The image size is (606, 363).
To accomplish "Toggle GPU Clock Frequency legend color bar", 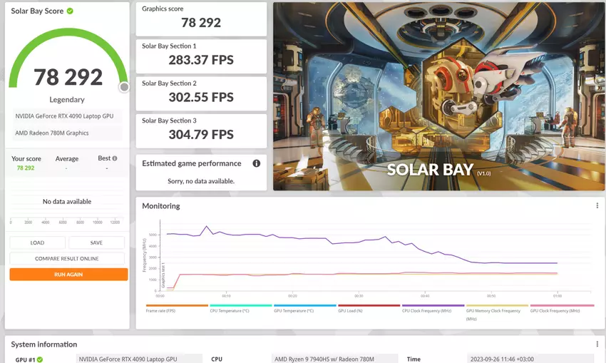I will point(562,306).
